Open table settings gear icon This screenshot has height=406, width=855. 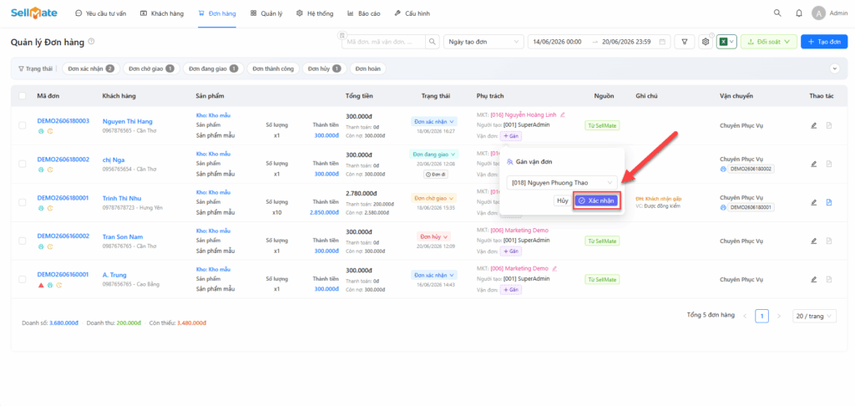pos(706,42)
